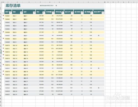Select the inventory value cell ¥11,726.00
The image size is (138, 107).
tap(59, 75)
